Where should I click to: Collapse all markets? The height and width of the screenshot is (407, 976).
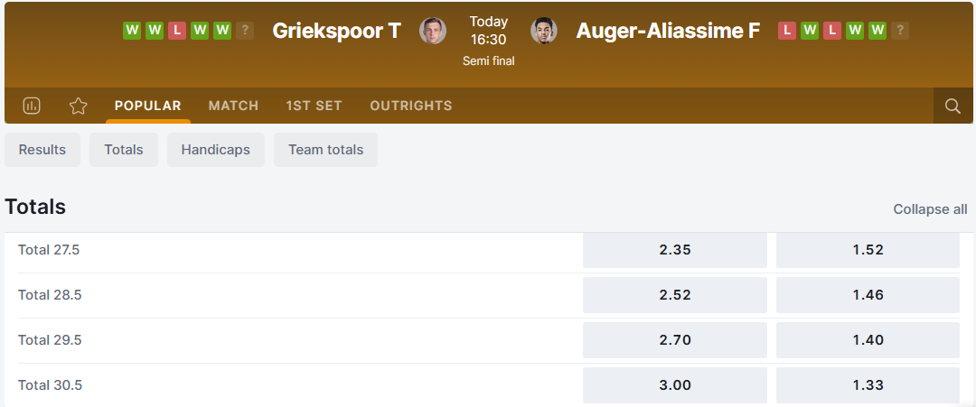coord(930,209)
